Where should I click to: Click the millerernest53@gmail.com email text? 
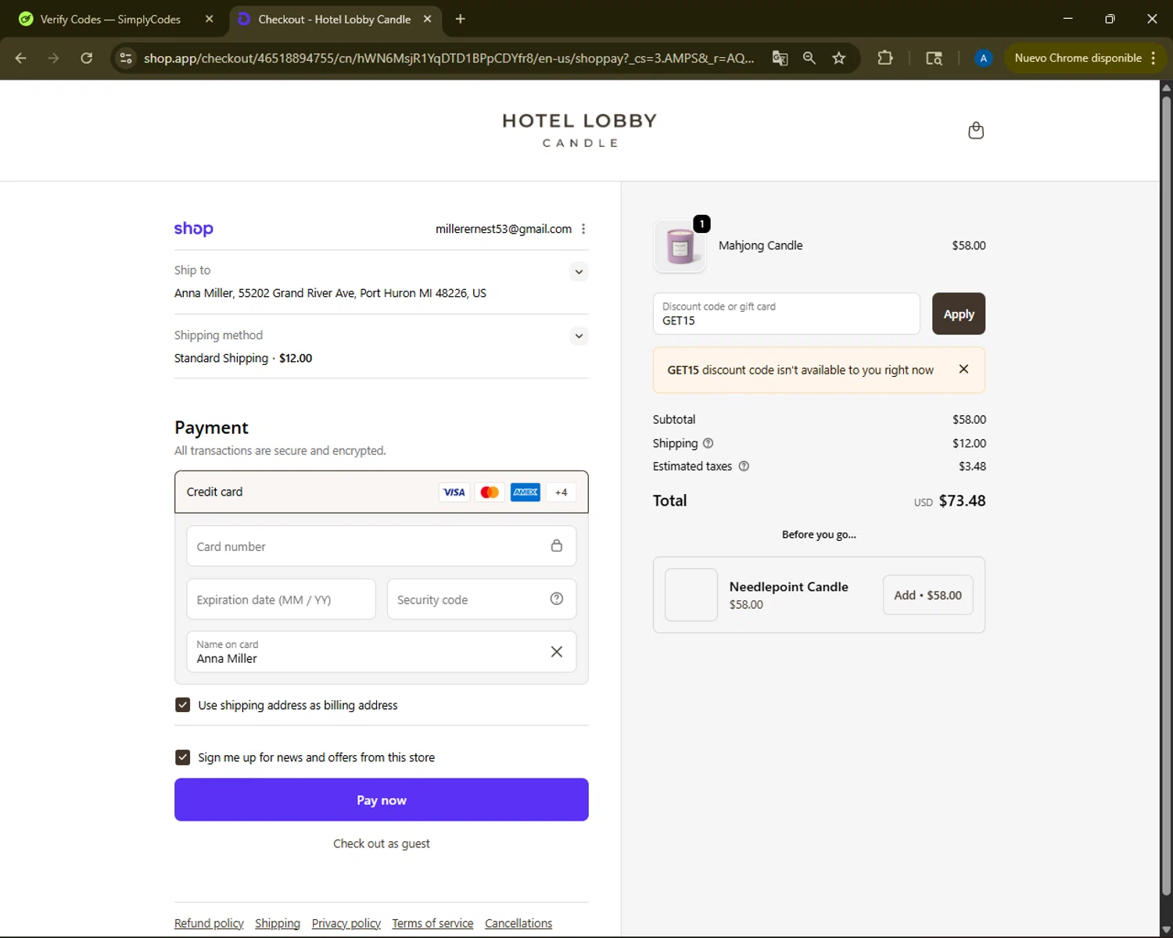tap(504, 229)
